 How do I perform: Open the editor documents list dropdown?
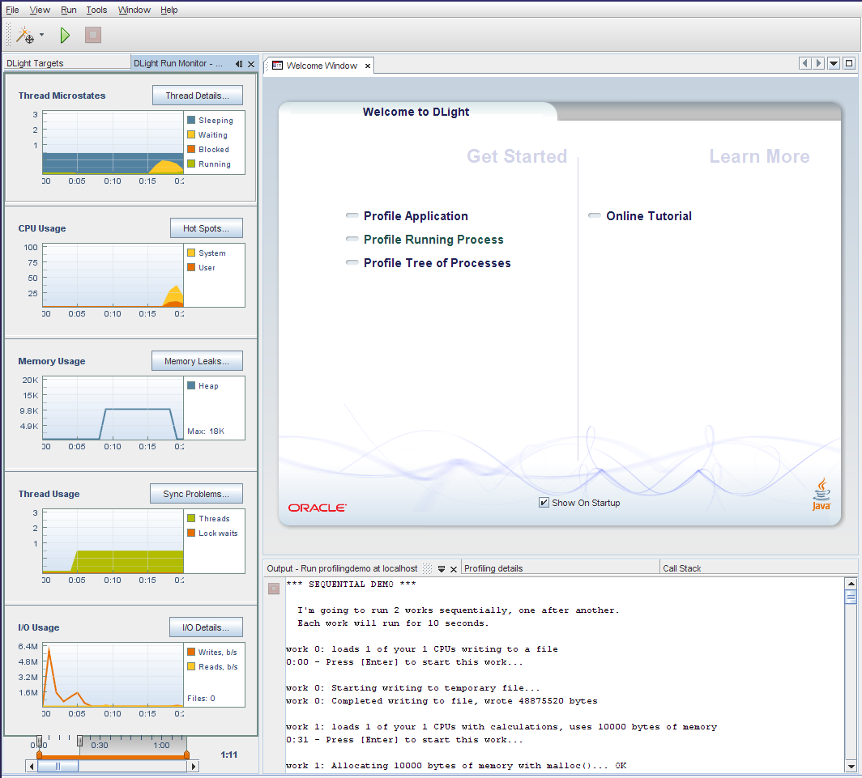click(834, 63)
